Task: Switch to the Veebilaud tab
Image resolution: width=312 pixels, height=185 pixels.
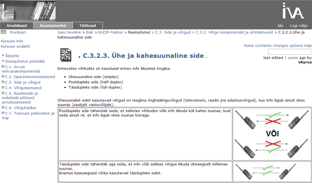Action: click(x=16, y=25)
